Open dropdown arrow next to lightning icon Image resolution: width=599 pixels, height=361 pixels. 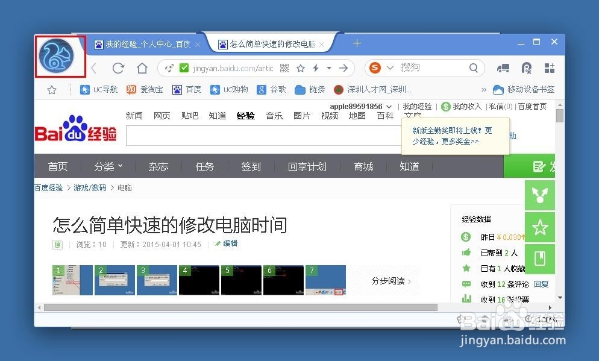point(329,68)
